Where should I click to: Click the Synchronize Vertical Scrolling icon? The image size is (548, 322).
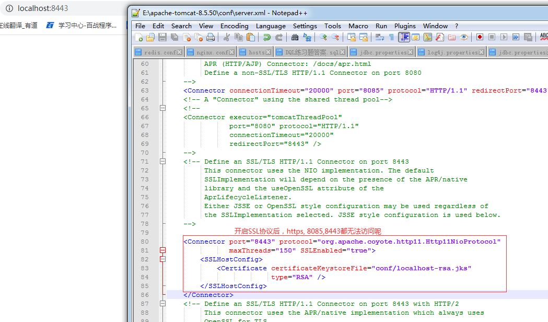coord(351,37)
